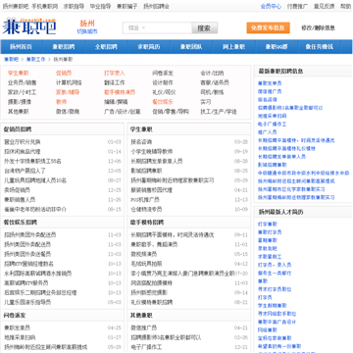Open the 影城招聘兼职 listing in 学生兼职
The width and height of the screenshot is (353, 353).
click(146, 171)
